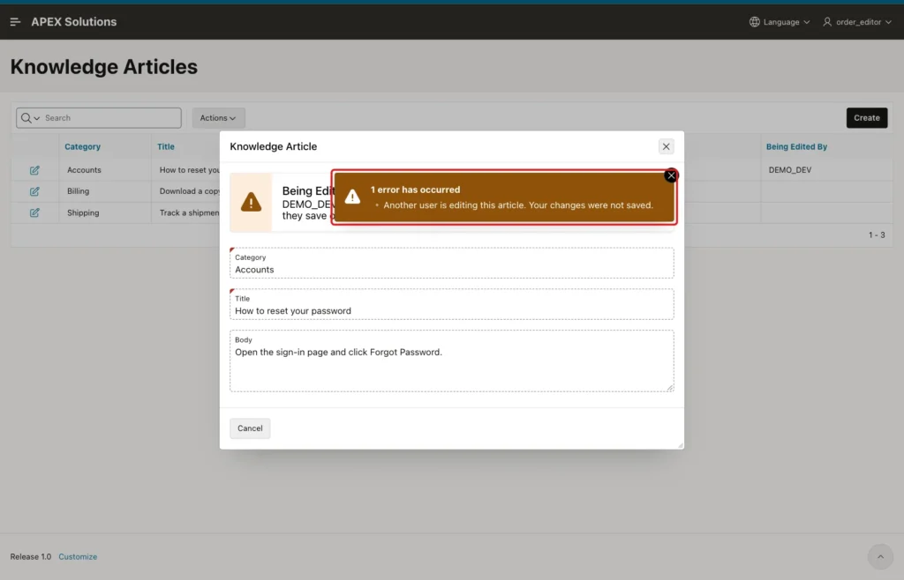This screenshot has height=580, width=904.
Task: Click the user avatar icon
Action: tap(827, 22)
